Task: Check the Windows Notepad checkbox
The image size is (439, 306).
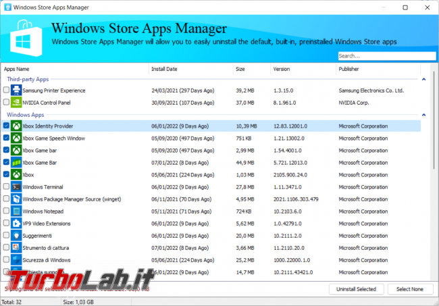Action: [6, 211]
